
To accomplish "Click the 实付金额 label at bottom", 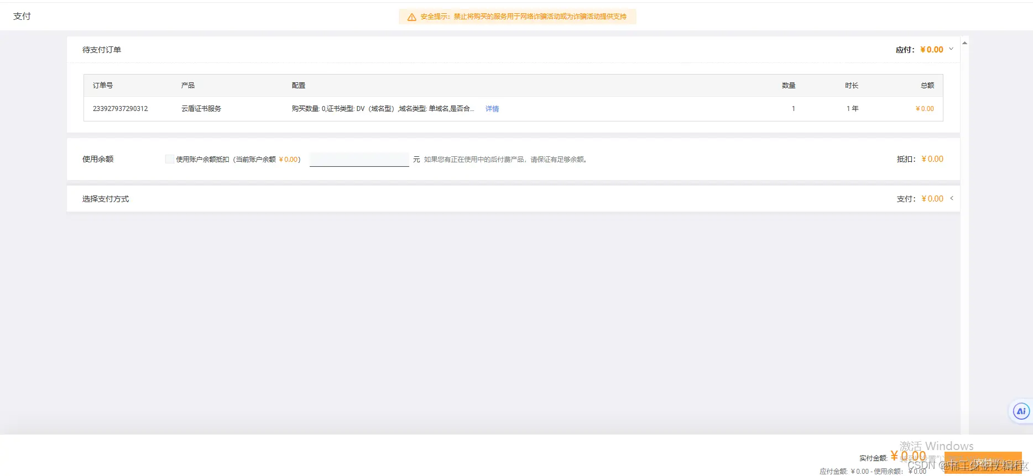I will click(x=873, y=458).
